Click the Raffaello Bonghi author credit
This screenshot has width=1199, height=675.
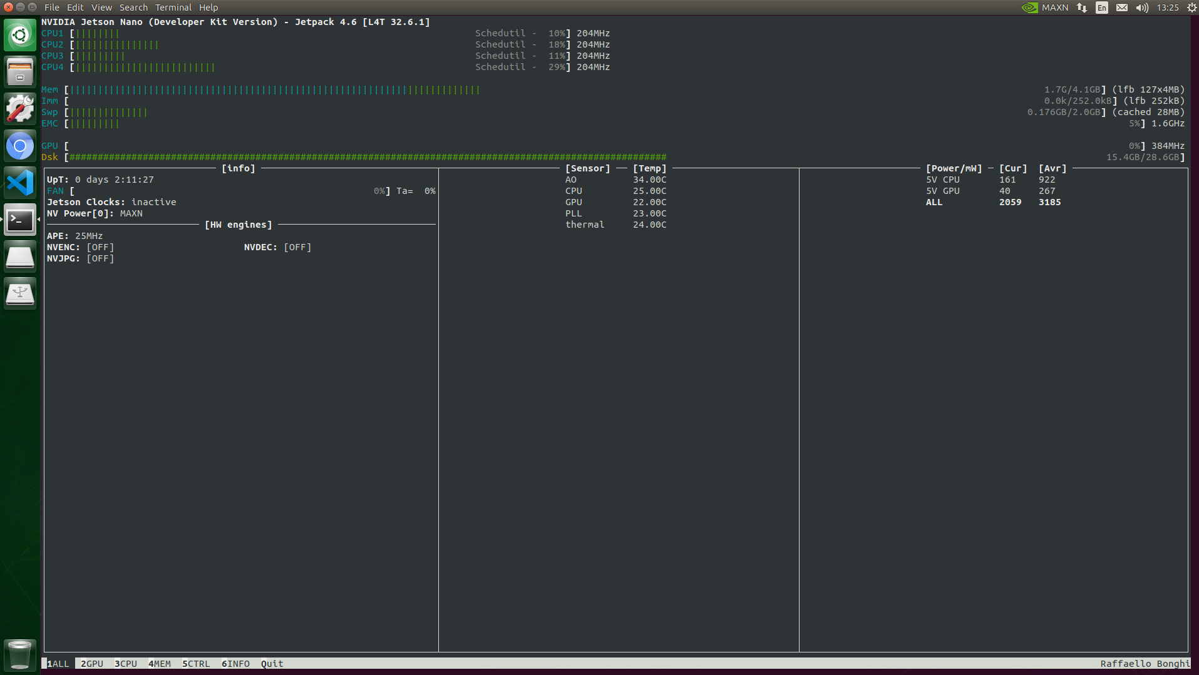click(1145, 664)
